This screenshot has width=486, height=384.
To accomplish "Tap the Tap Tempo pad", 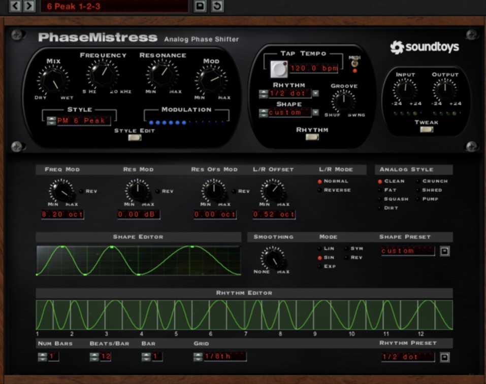I will (x=279, y=69).
